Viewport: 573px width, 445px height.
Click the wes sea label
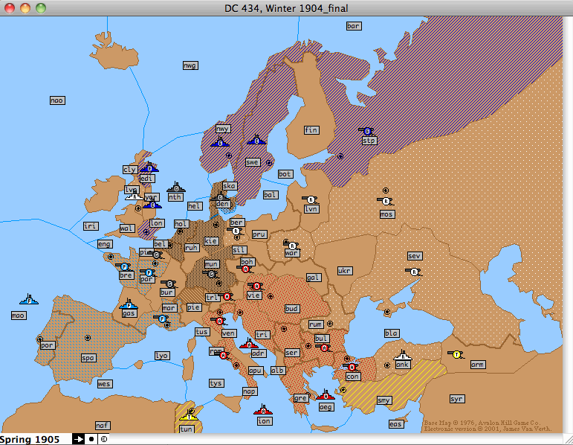click(105, 383)
